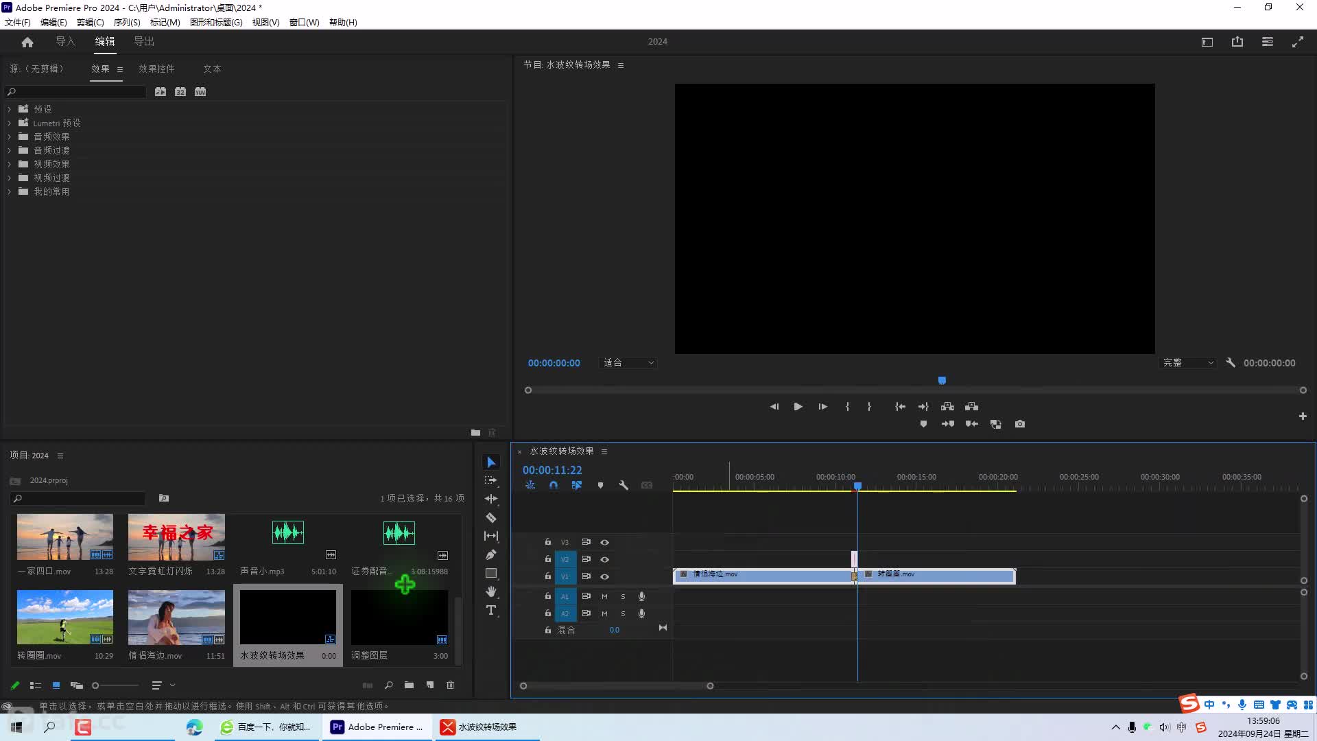Expand the Lumetri 预设 folder
This screenshot has height=741, width=1317.
[9, 123]
